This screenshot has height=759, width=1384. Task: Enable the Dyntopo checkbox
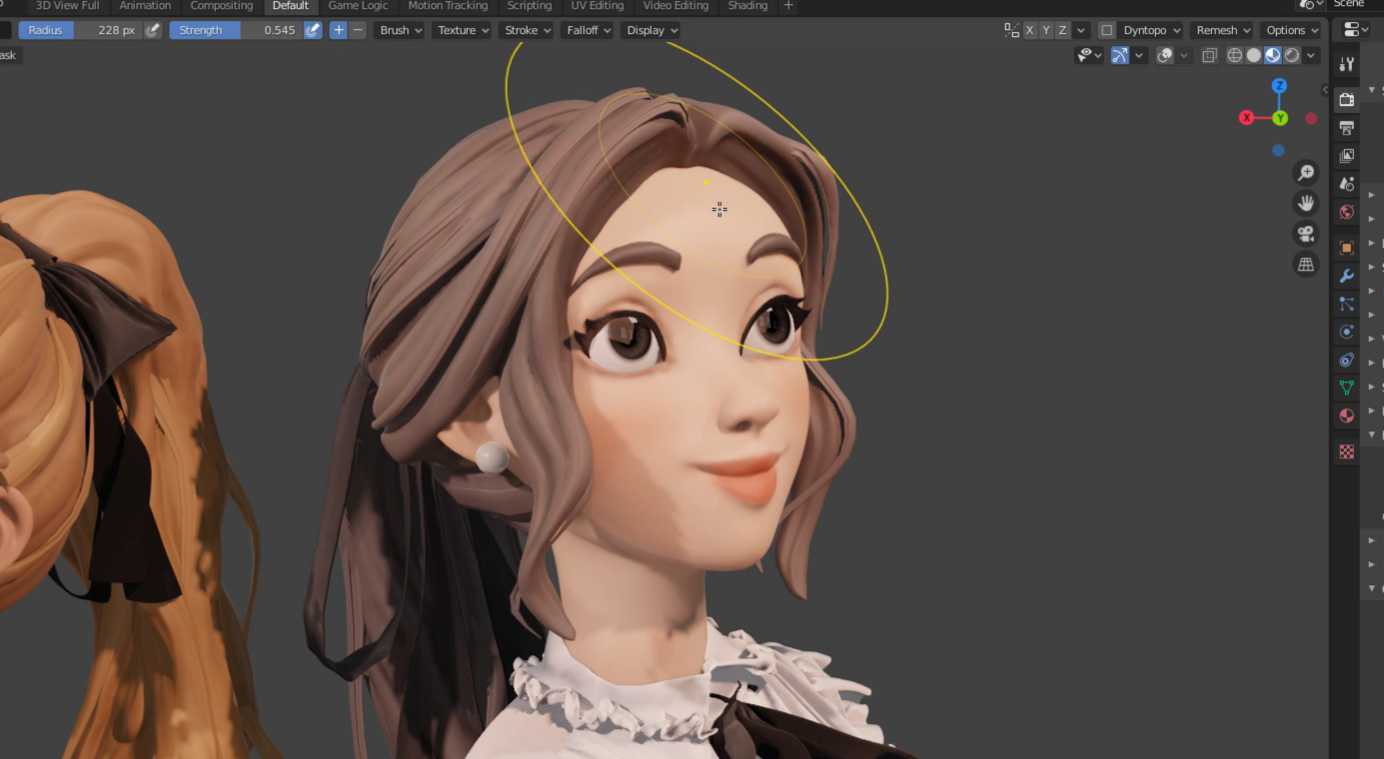click(x=1107, y=30)
